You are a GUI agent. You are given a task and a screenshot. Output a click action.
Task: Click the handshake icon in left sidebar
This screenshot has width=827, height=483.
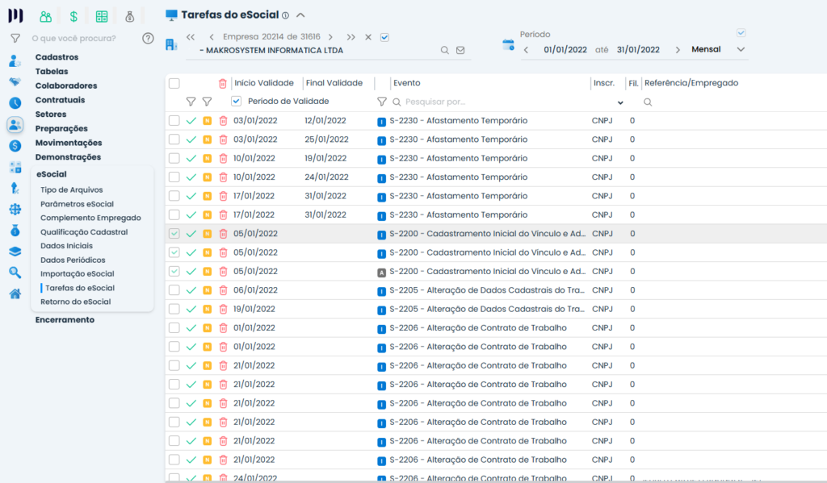pyautogui.click(x=15, y=81)
